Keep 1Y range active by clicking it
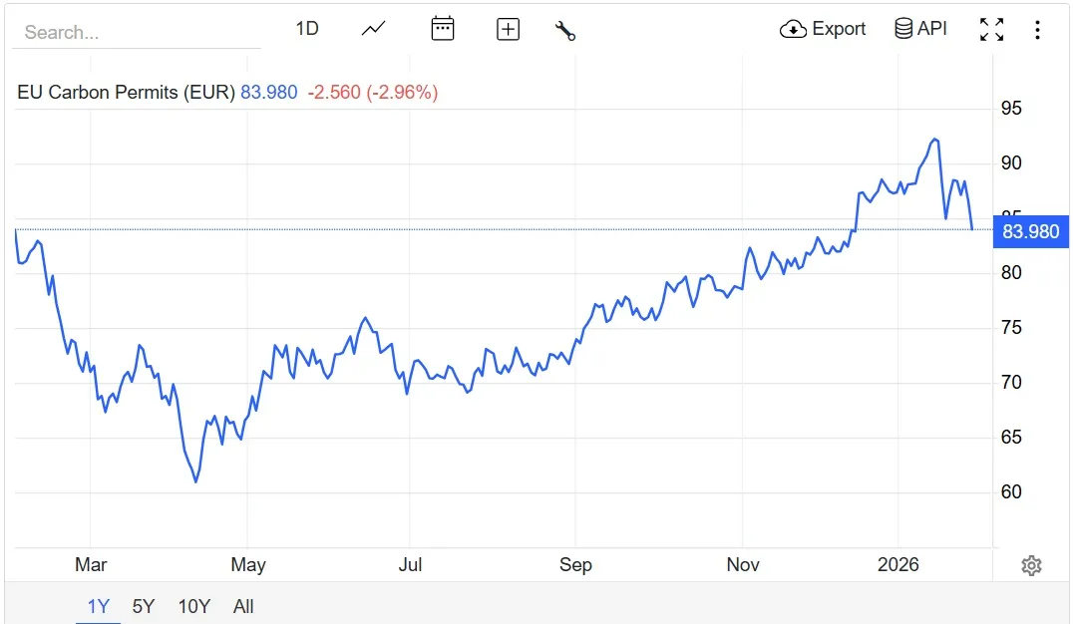 (x=97, y=606)
